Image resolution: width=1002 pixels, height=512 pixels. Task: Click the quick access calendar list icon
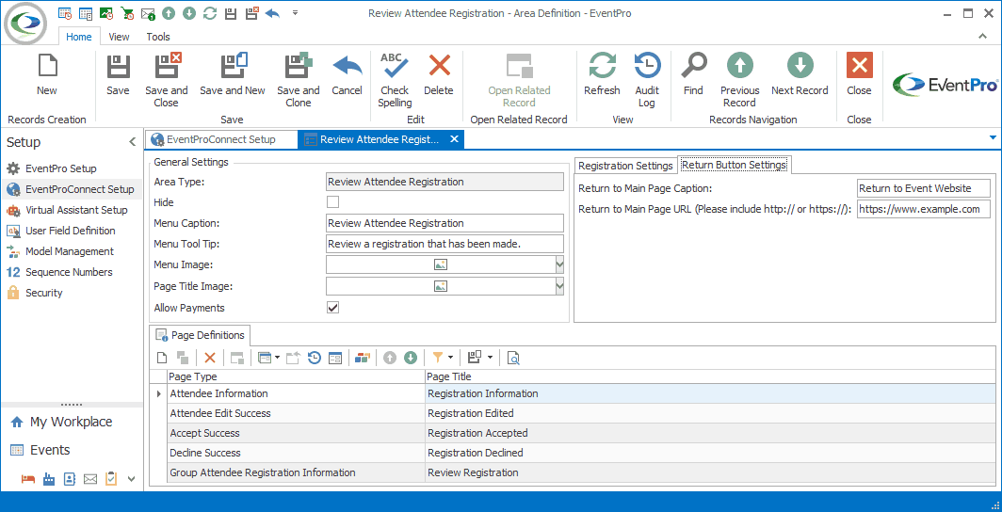(85, 13)
